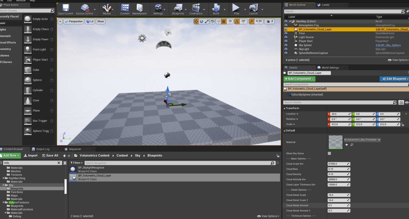The height and width of the screenshot is (219, 409).
Task: Browse to material asset magnifier icon
Action: (x=351, y=145)
